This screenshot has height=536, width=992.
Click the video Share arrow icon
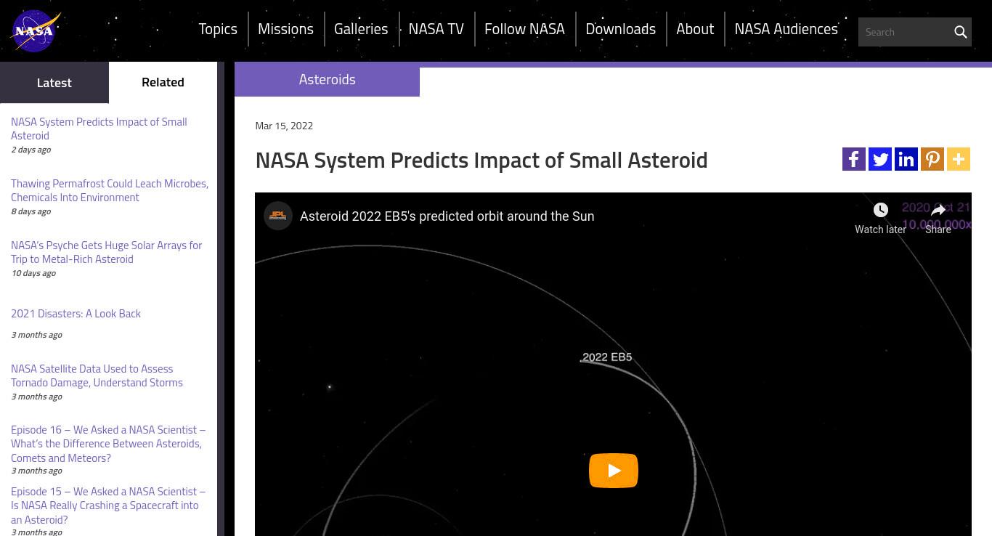point(938,211)
